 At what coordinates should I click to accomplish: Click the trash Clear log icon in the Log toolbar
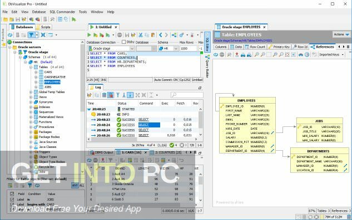(104, 95)
